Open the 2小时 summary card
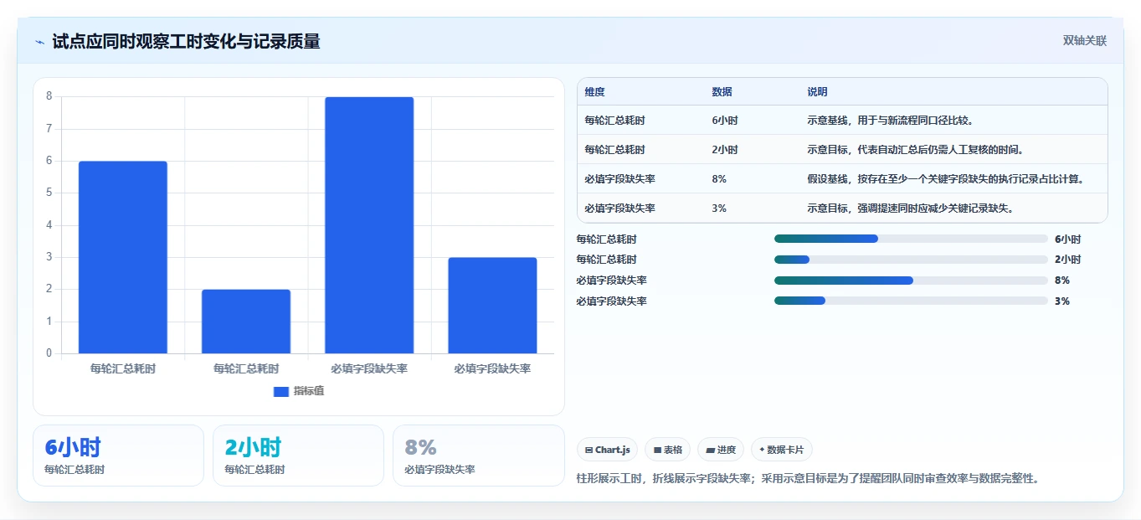The height and width of the screenshot is (520, 1141). pyautogui.click(x=298, y=456)
